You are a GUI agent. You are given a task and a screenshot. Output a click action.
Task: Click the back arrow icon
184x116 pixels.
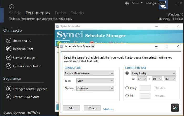coord(12,7)
